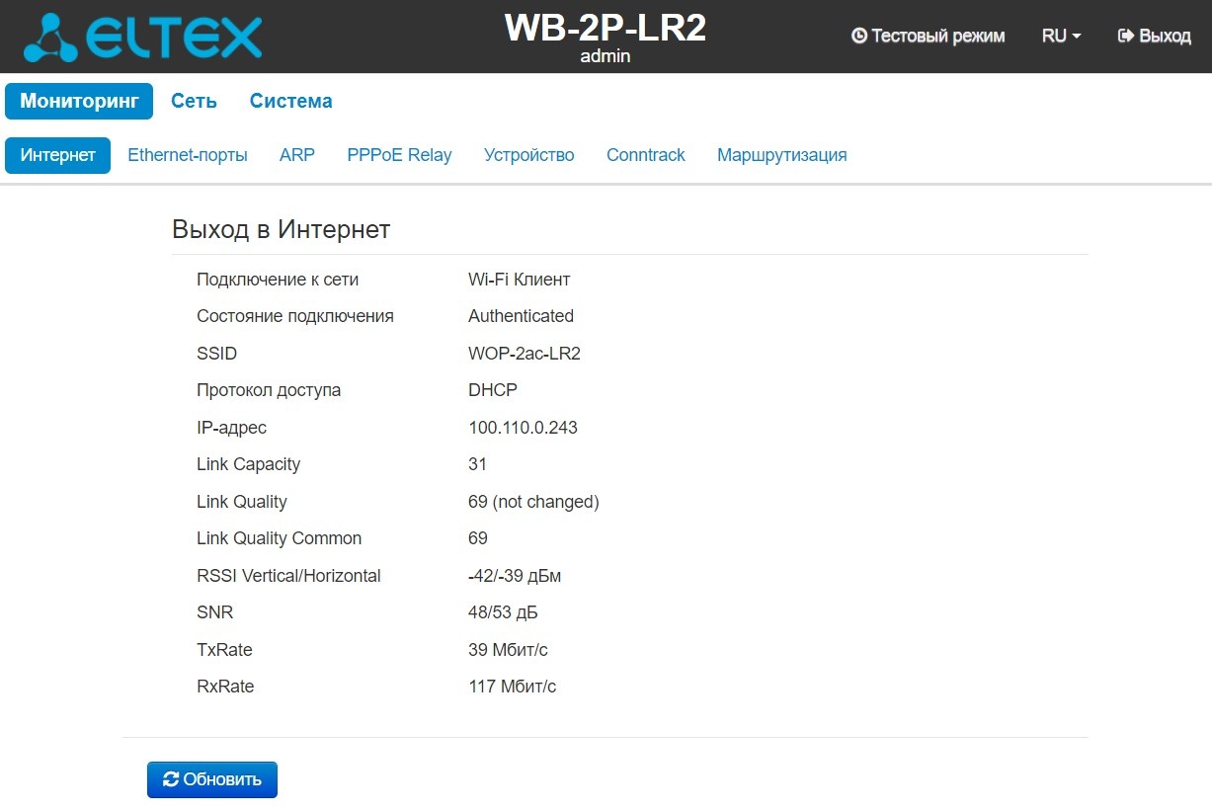Screen dimensions: 1212x810
Task: Click the Link Capacity value 31
Action: point(478,464)
